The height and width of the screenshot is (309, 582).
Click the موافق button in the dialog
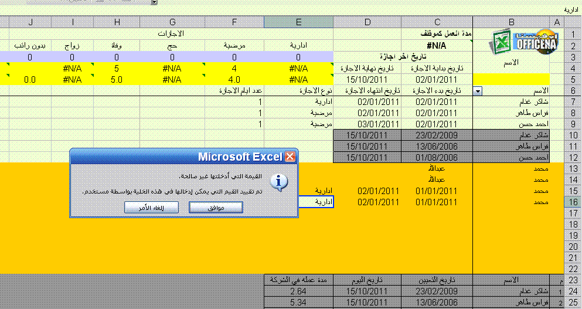point(216,207)
